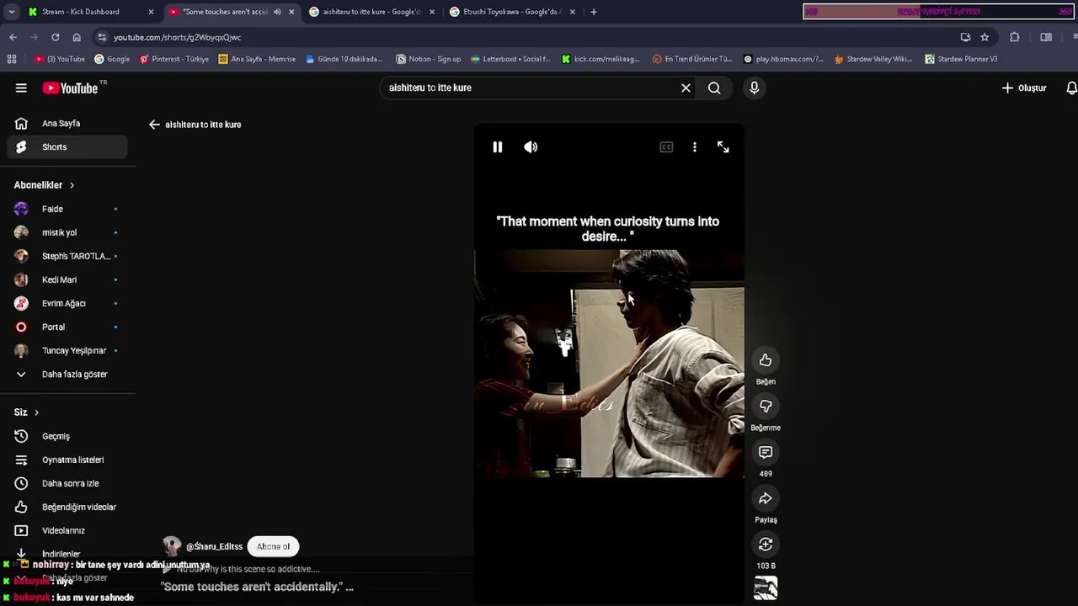Open Oynatma listeleri
The image size is (1078, 606).
[67, 460]
